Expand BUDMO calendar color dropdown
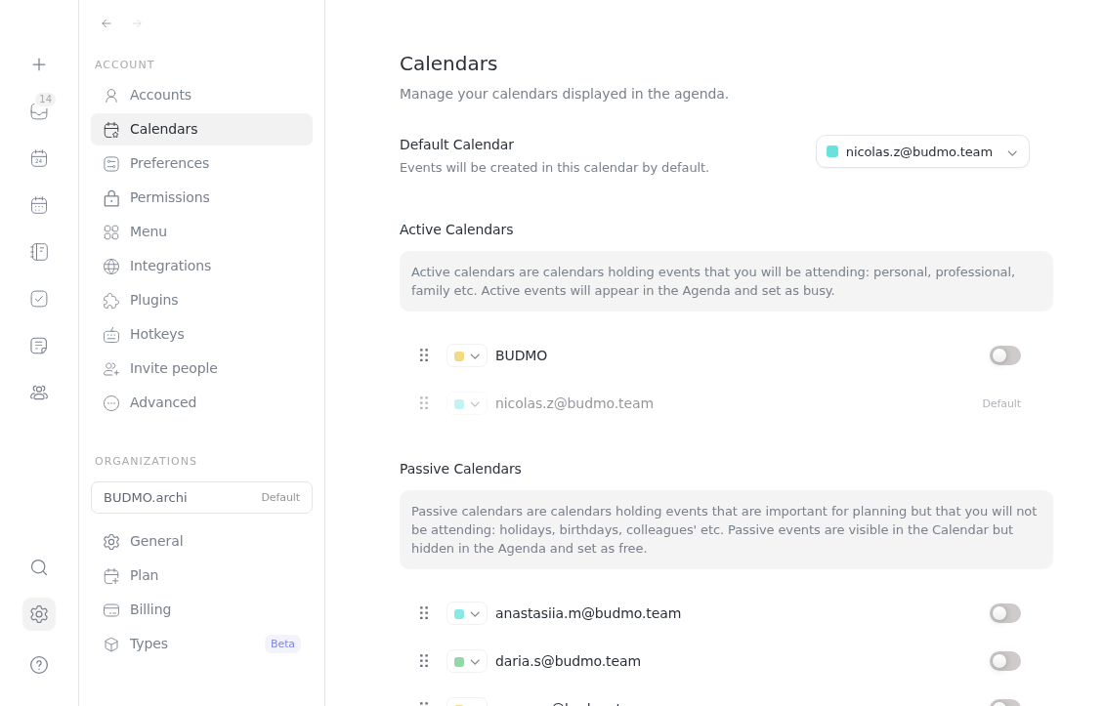The image size is (1104, 706). click(x=467, y=355)
